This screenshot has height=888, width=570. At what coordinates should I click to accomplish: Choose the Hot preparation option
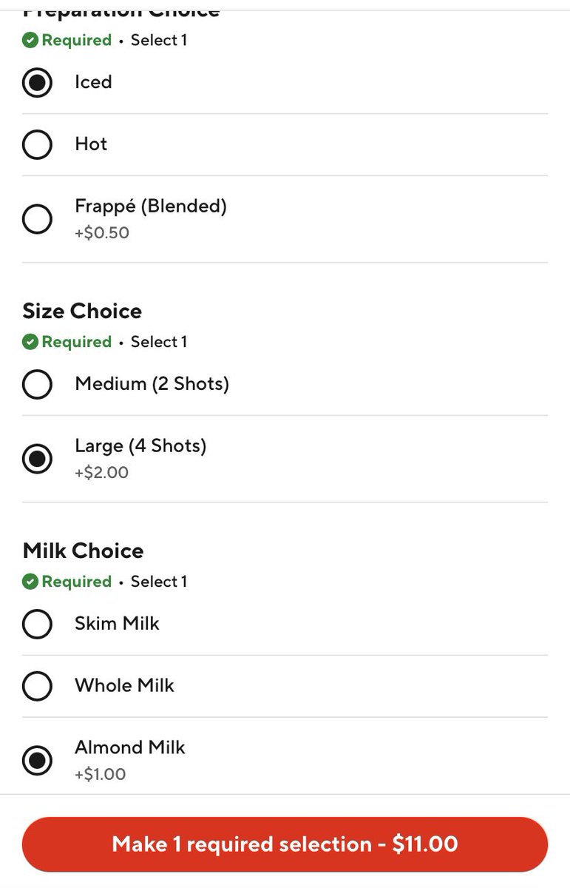click(37, 144)
